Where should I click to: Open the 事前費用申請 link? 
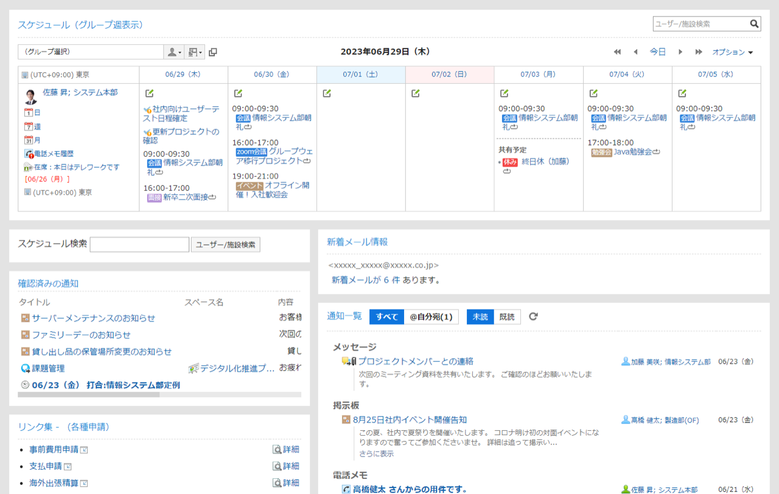click(54, 450)
